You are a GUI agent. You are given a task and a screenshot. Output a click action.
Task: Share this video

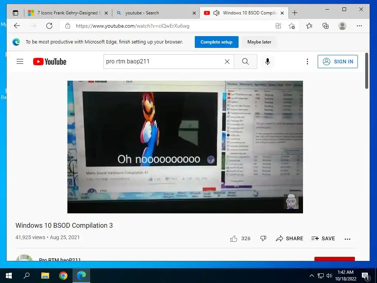[289, 238]
